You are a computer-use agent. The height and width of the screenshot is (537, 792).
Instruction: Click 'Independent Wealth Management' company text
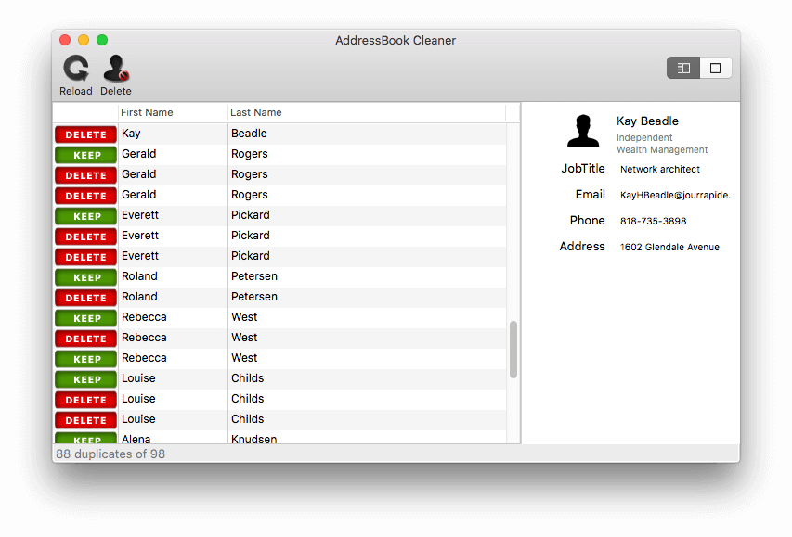click(662, 144)
